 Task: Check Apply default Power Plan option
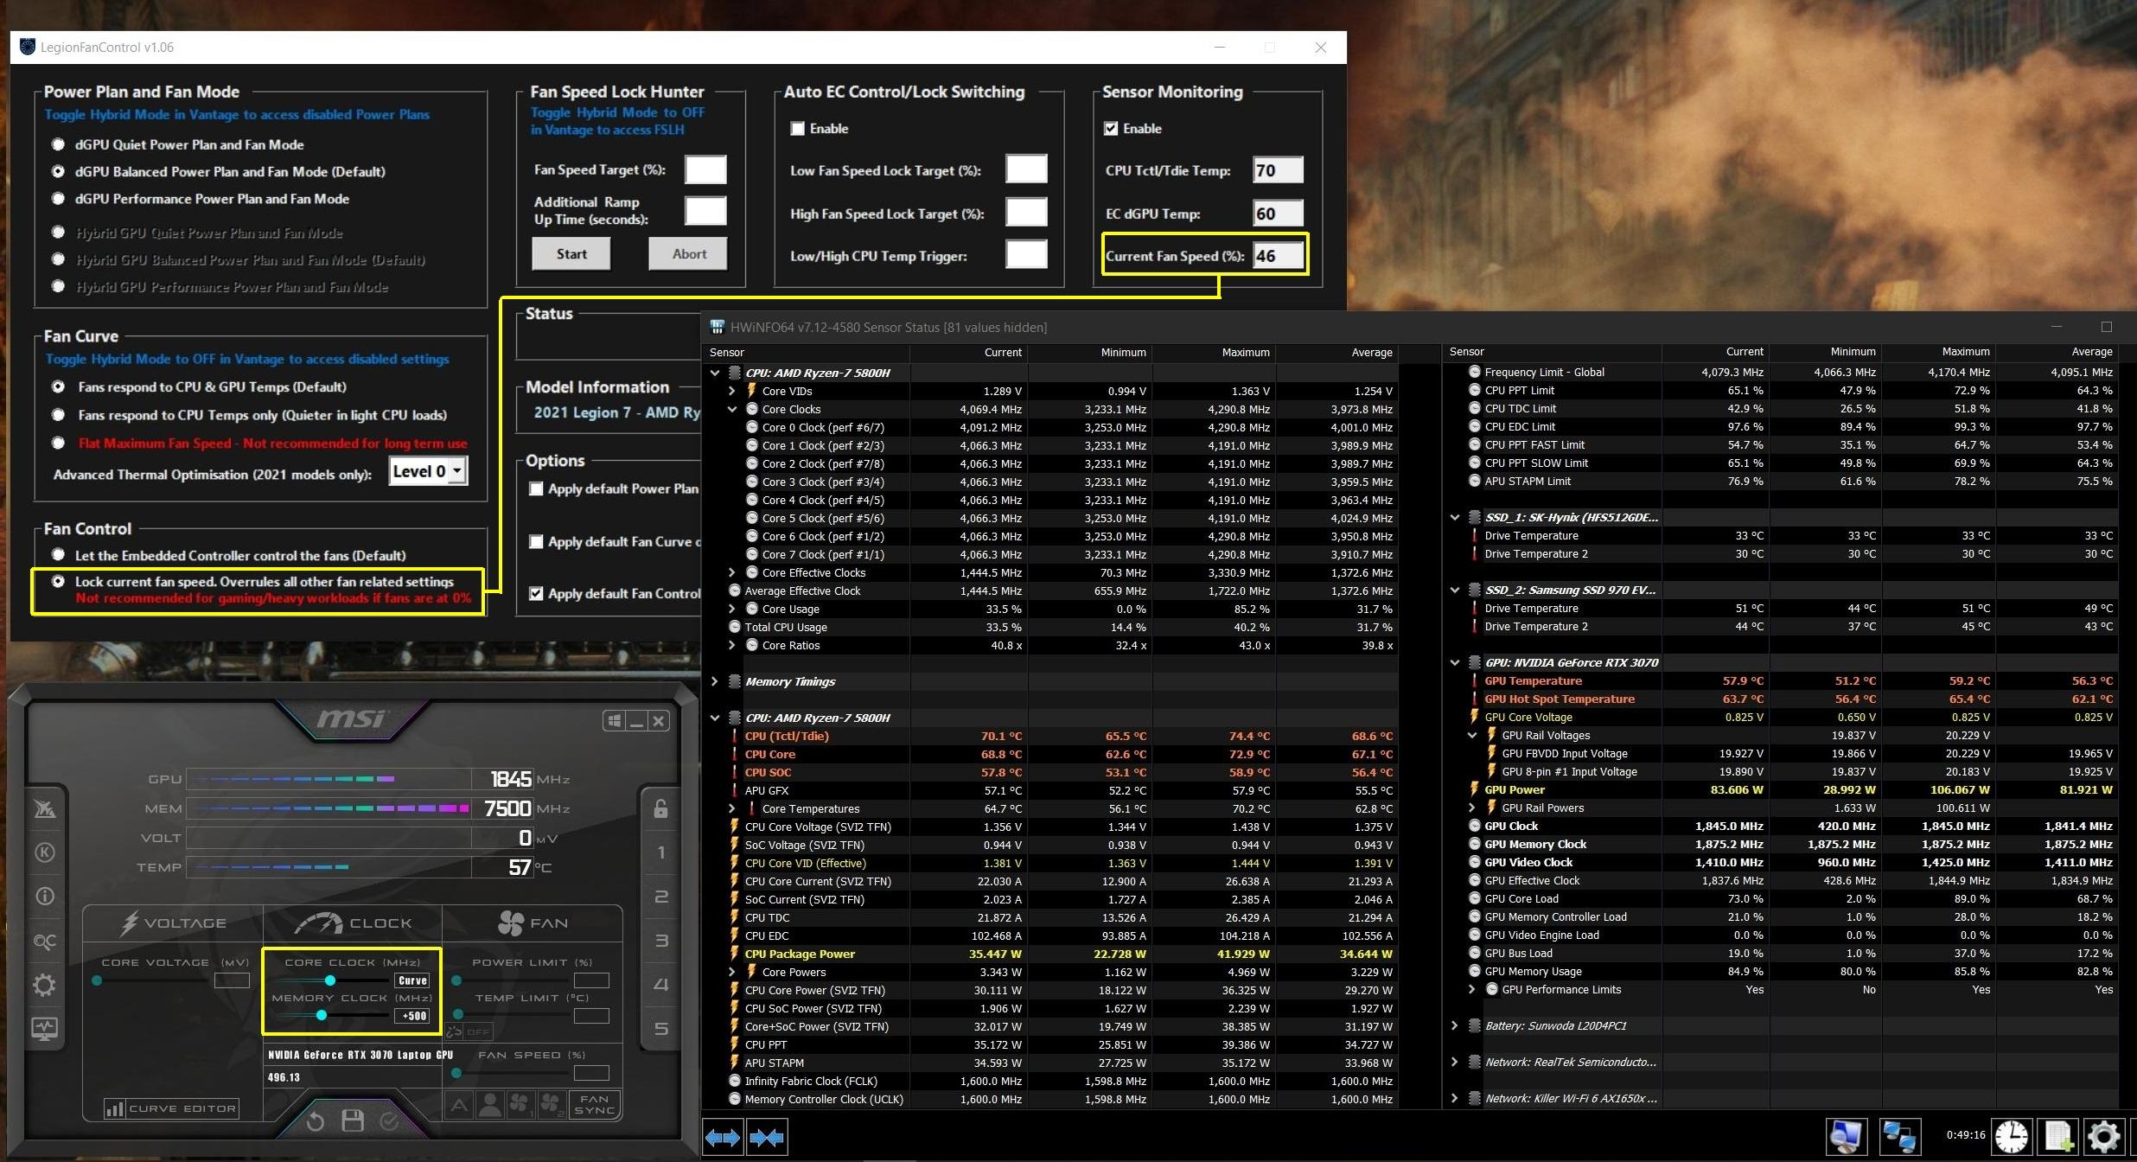tap(537, 489)
